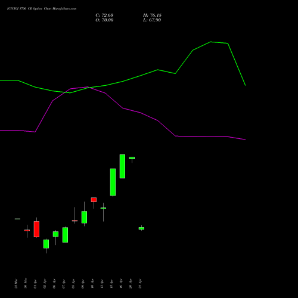The width and height of the screenshot is (298, 298).
Task: Click the '01 Apr' date axis label
Action: (35, 284)
